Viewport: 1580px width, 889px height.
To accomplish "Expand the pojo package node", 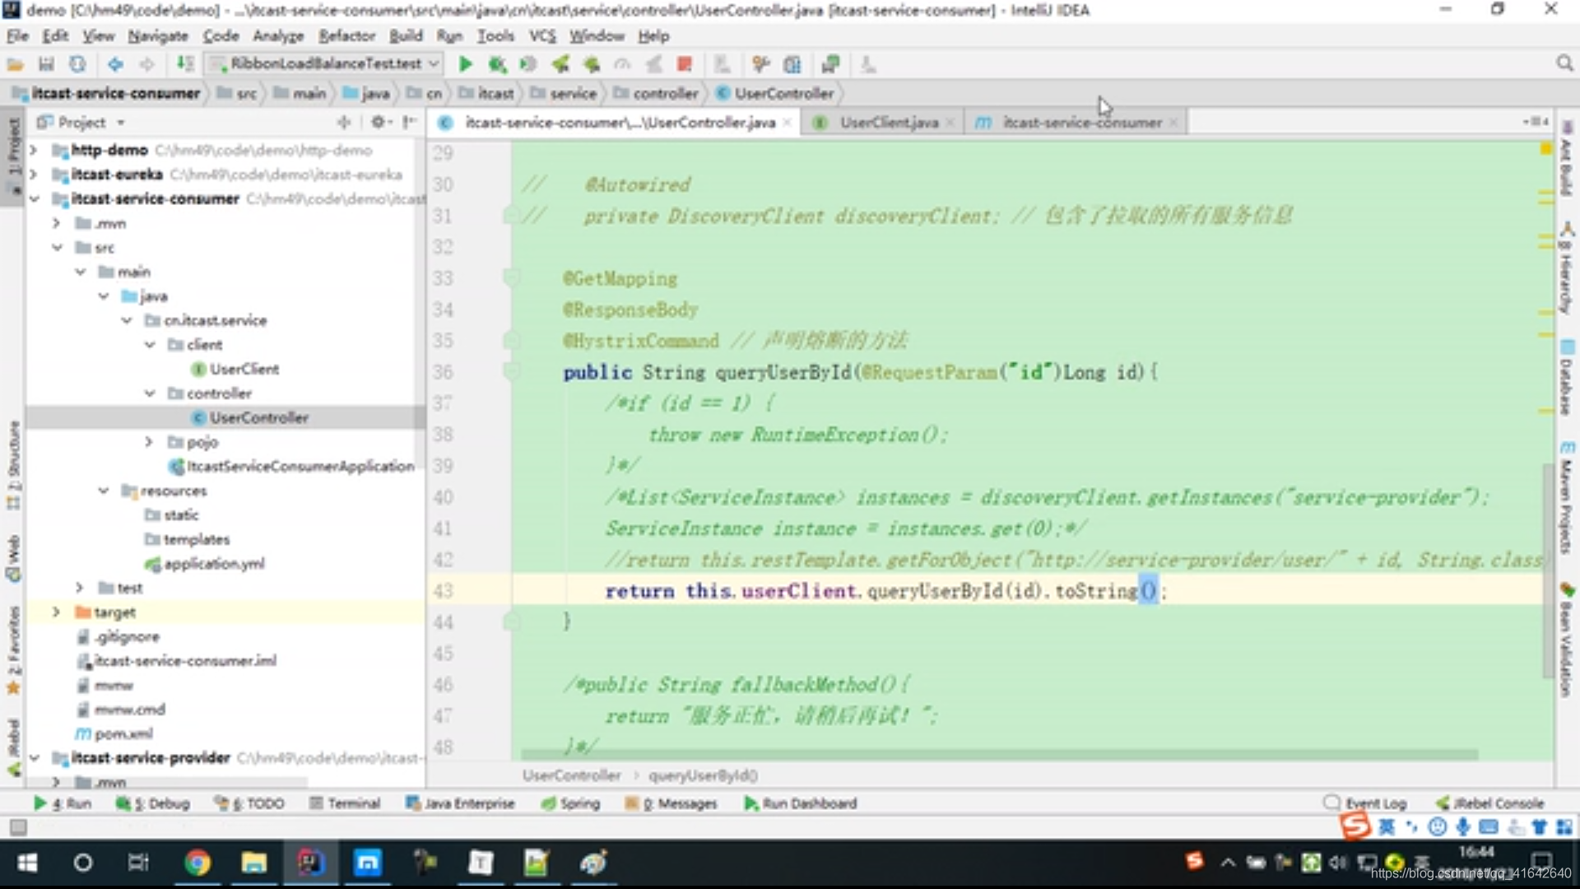I will pos(149,442).
